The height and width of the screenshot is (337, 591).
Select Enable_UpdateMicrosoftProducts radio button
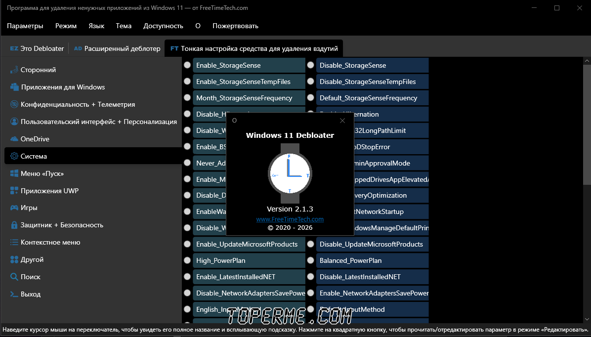(x=187, y=244)
